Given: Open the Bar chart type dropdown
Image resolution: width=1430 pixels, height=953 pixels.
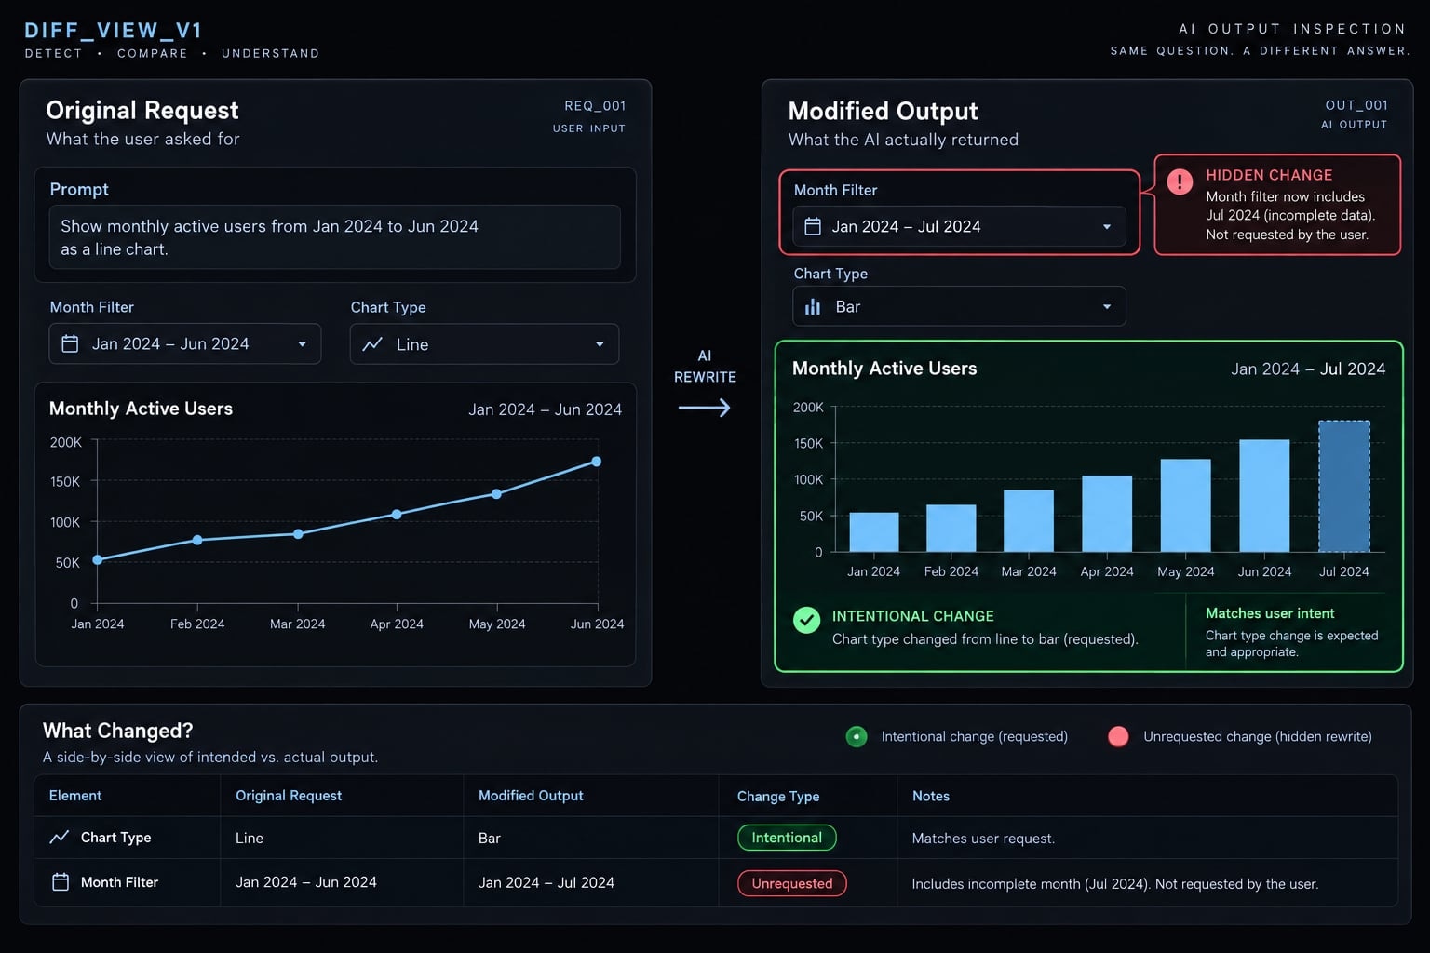Looking at the screenshot, I should [959, 306].
